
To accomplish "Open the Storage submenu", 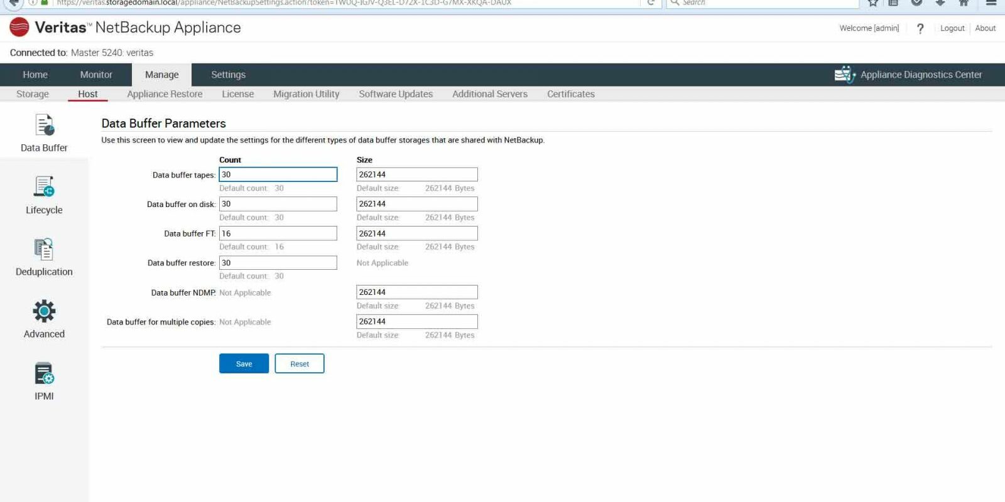I will click(33, 94).
